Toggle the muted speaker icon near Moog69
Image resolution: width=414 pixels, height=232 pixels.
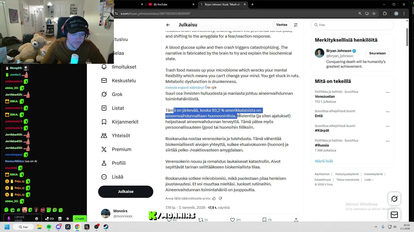tap(26, 68)
